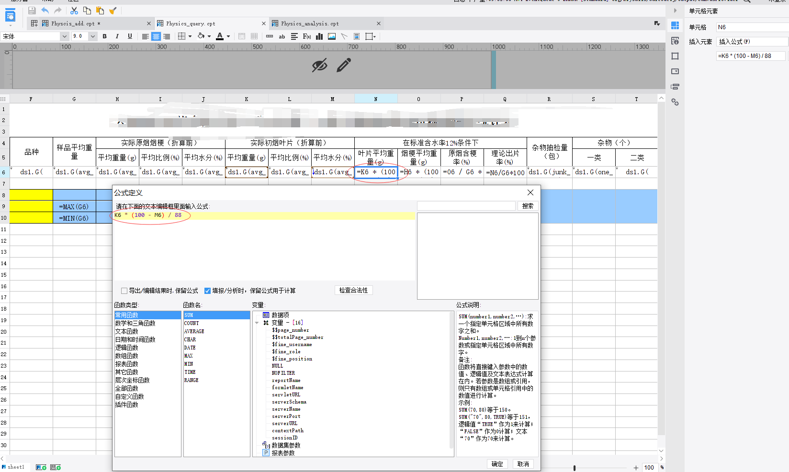This screenshot has width=789, height=472.
Task: Open widget settings icon in right sidebar
Action: click(675, 71)
